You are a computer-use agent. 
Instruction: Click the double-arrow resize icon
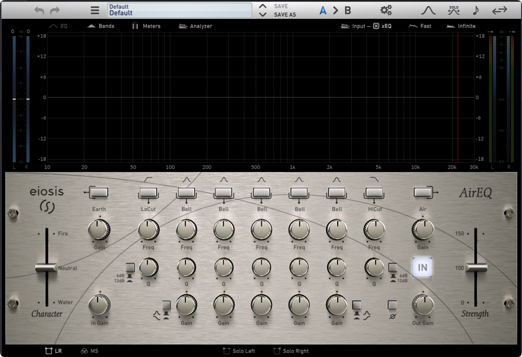[x=500, y=10]
